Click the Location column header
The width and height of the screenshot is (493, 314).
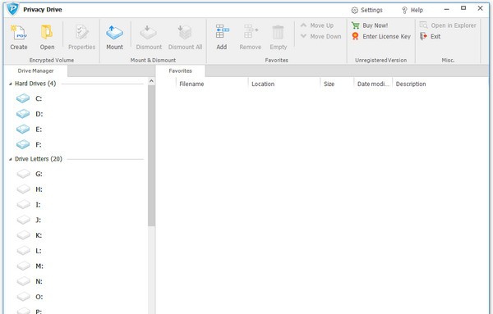click(284, 84)
